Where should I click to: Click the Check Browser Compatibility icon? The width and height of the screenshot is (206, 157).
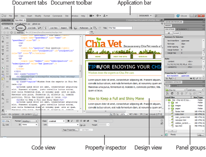pos(44,28)
